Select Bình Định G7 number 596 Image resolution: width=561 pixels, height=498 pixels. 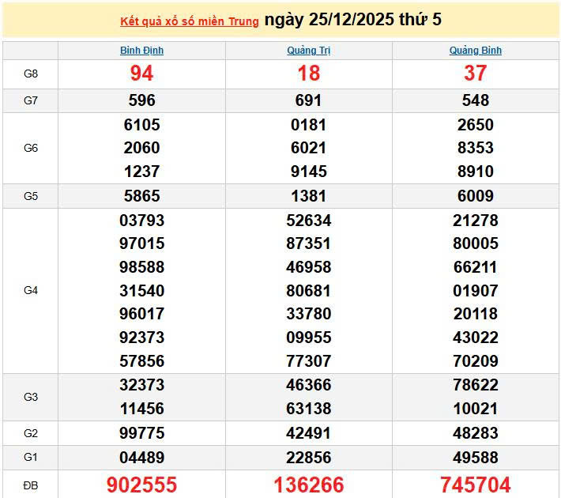coord(141,100)
